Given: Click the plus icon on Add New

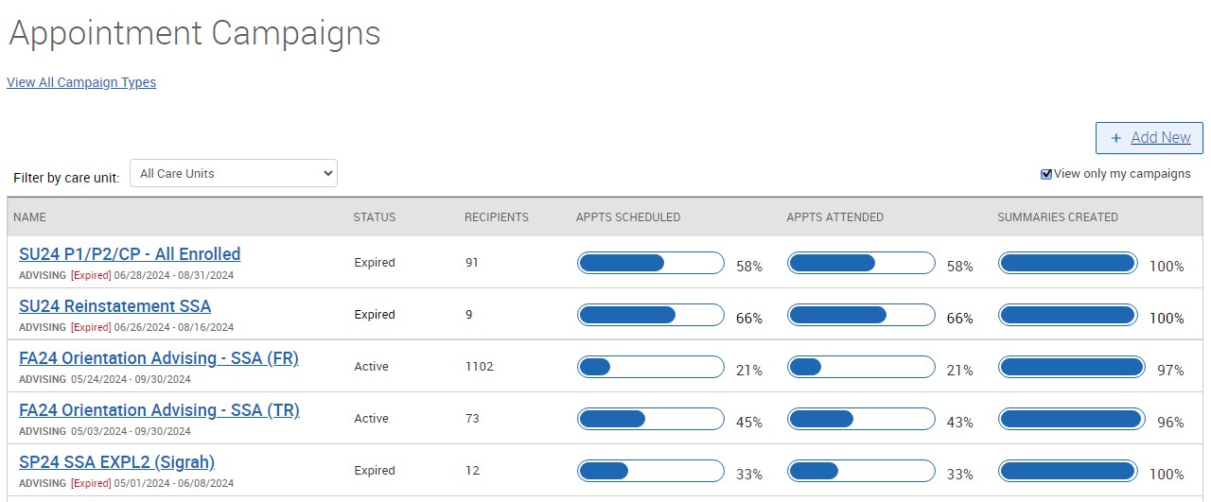Looking at the screenshot, I should (x=1115, y=138).
